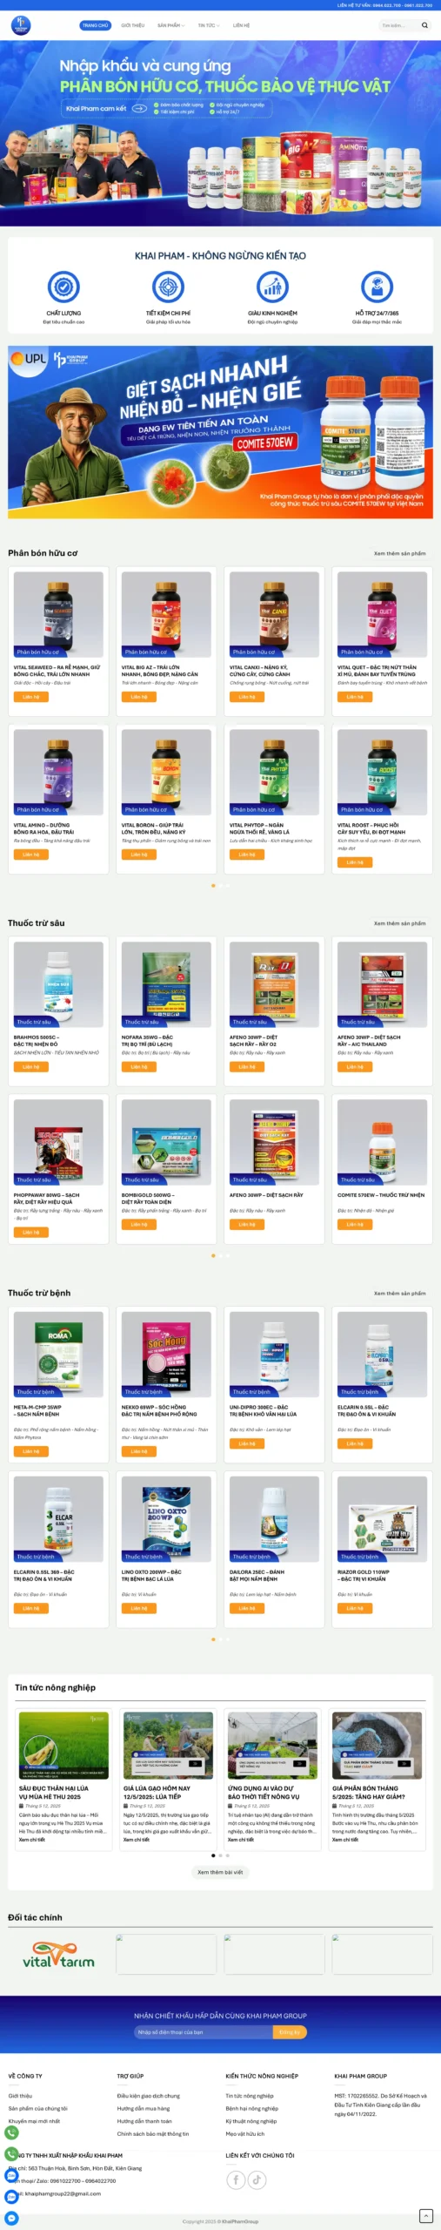
Task: Go to the TRANG CHỦ menu tab
Action: click(96, 25)
